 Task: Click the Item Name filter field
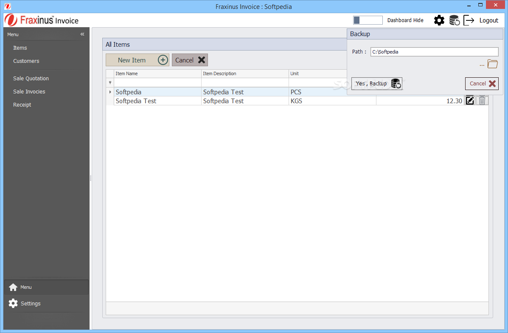[x=158, y=83]
